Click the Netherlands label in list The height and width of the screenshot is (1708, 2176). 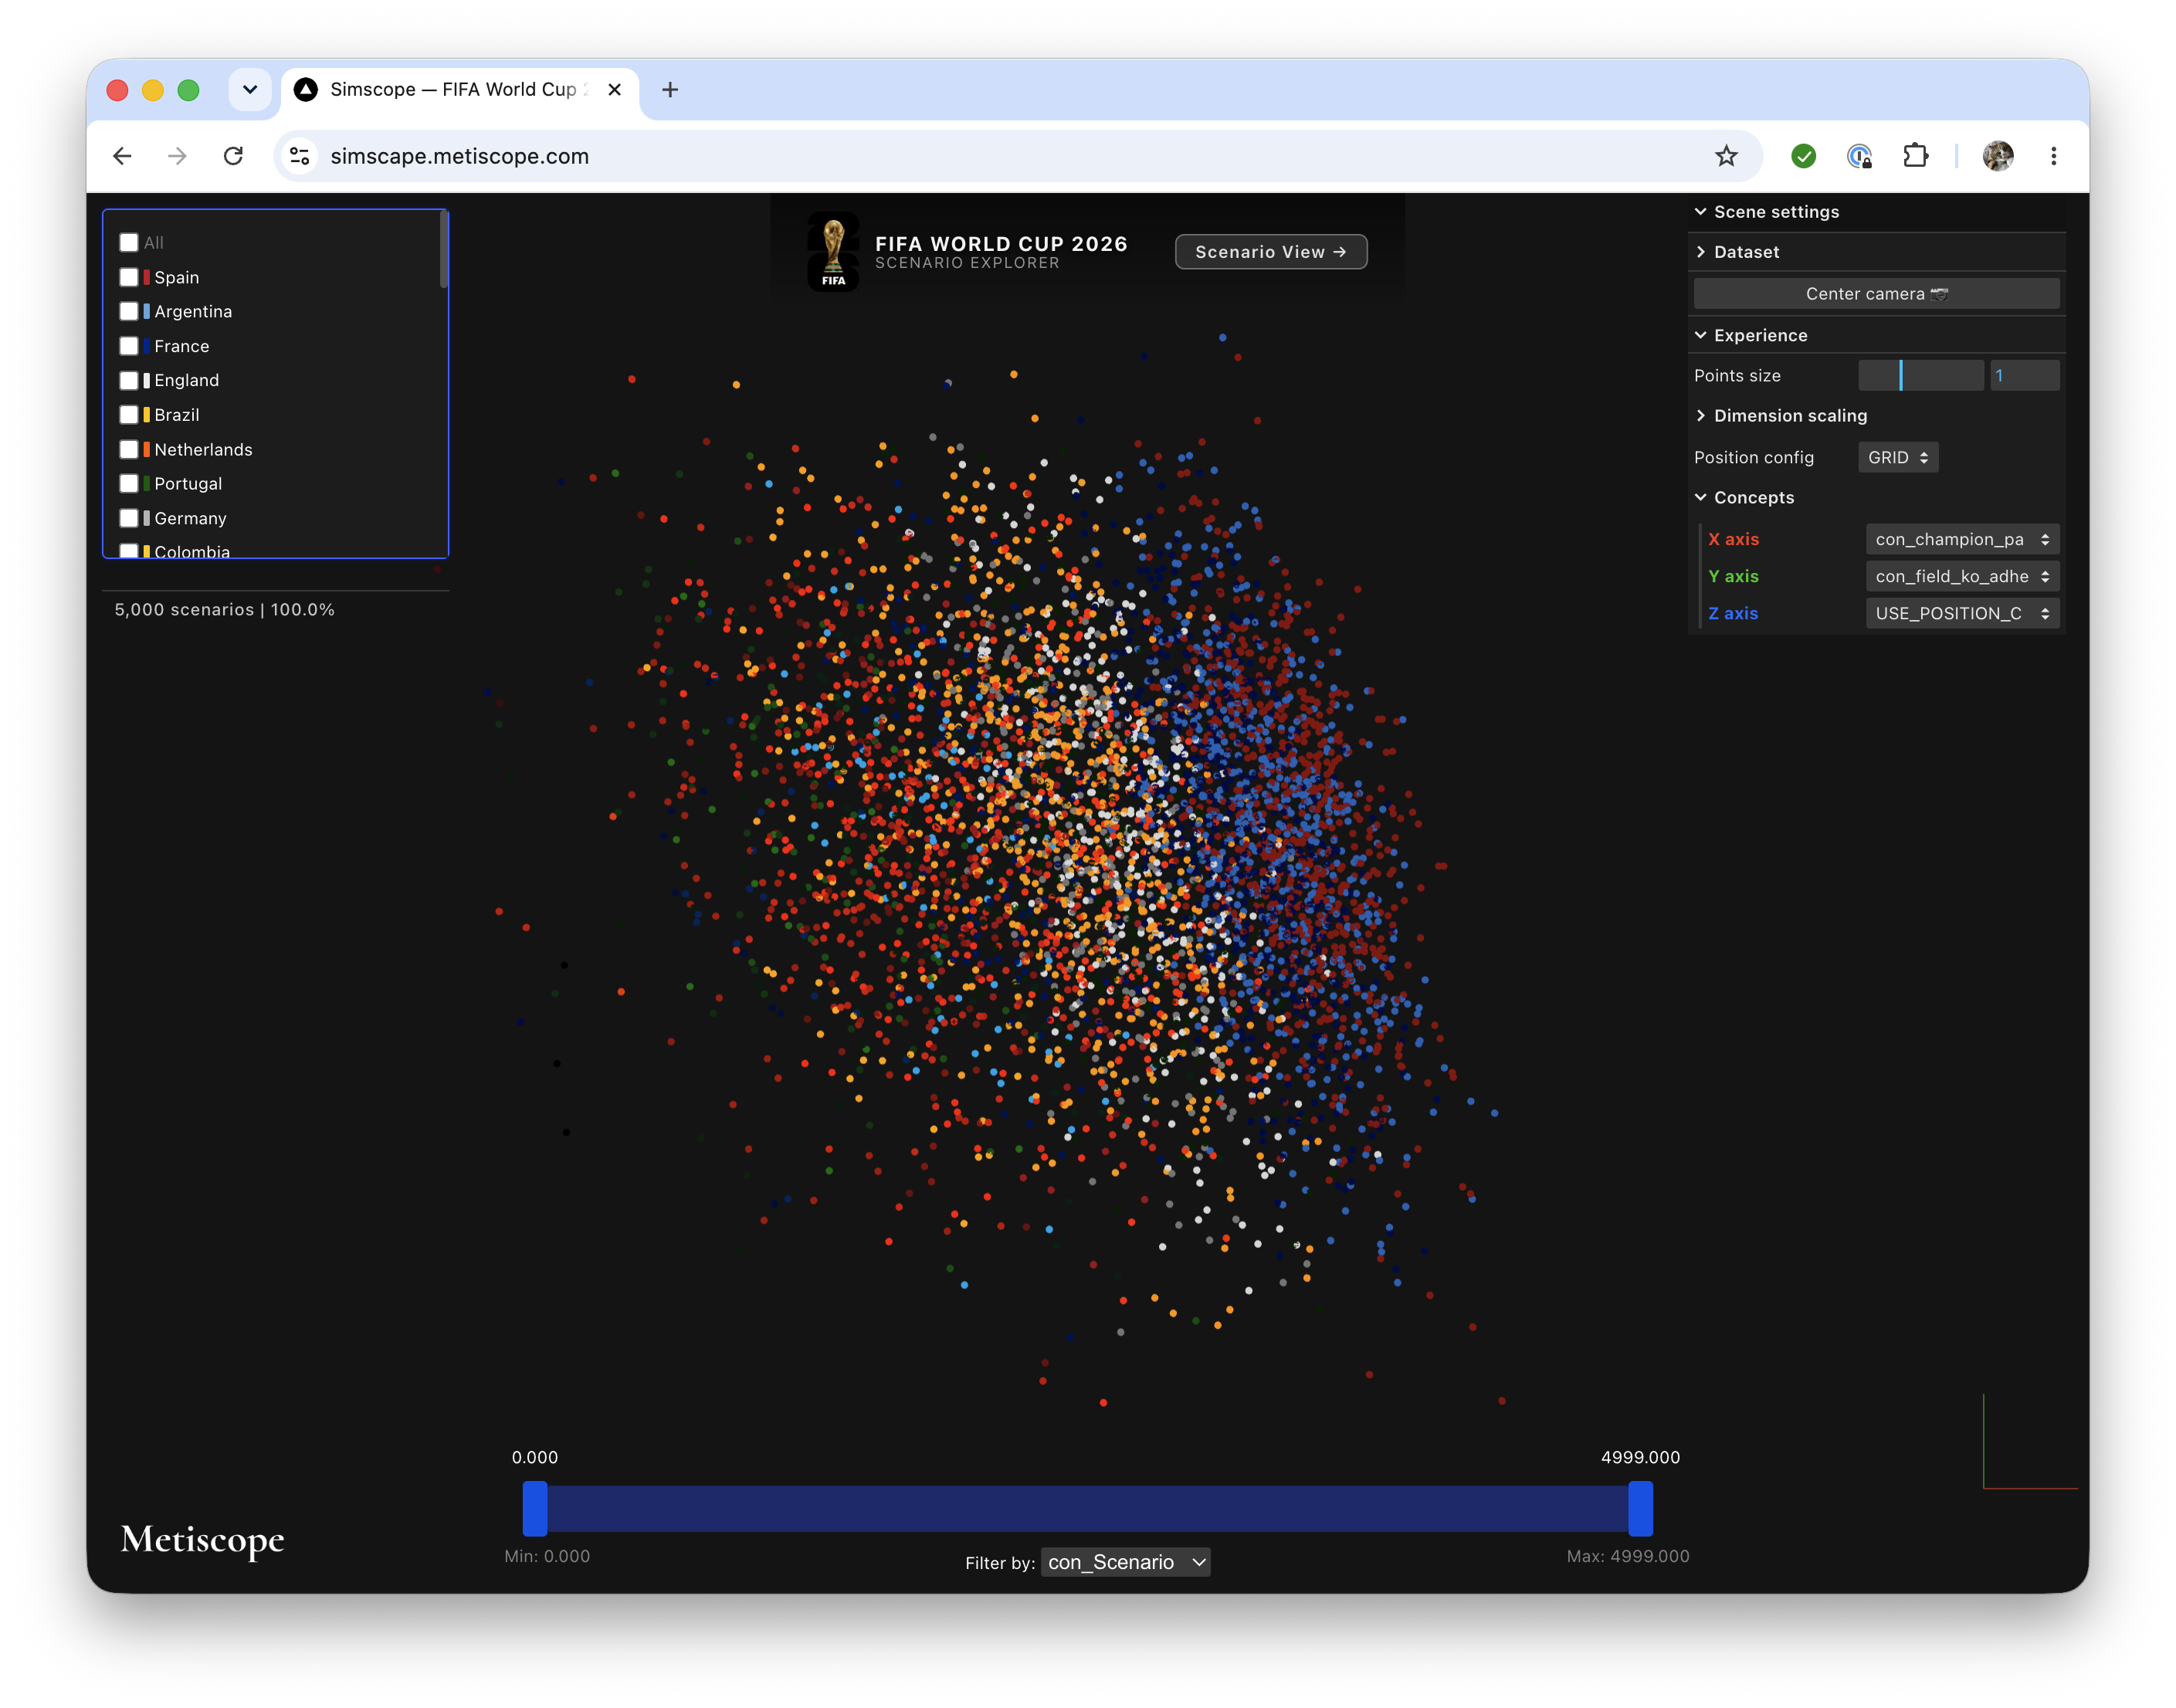pyautogui.click(x=203, y=450)
